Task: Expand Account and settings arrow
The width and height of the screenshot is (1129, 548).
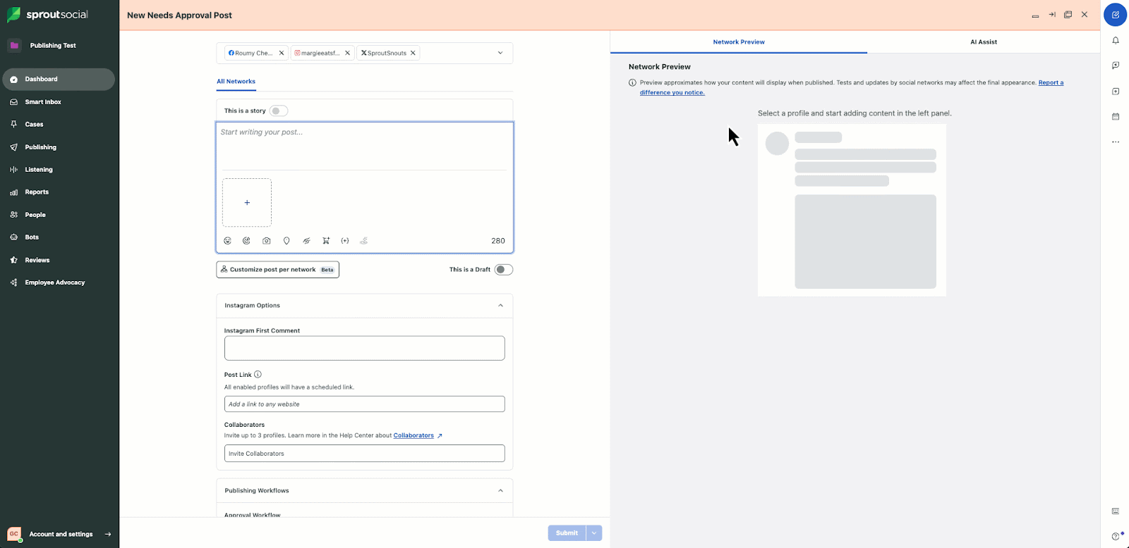Action: [108, 535]
